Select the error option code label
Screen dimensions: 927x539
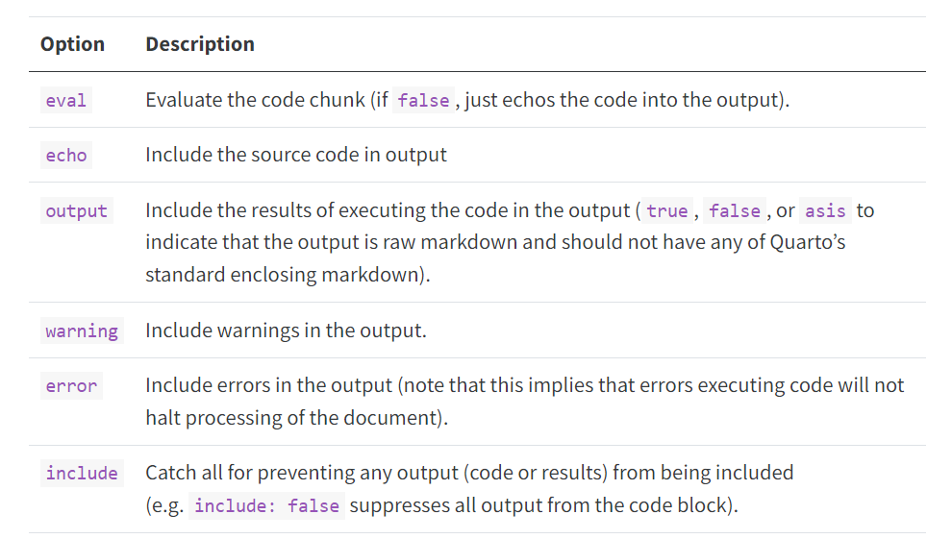[x=71, y=386]
